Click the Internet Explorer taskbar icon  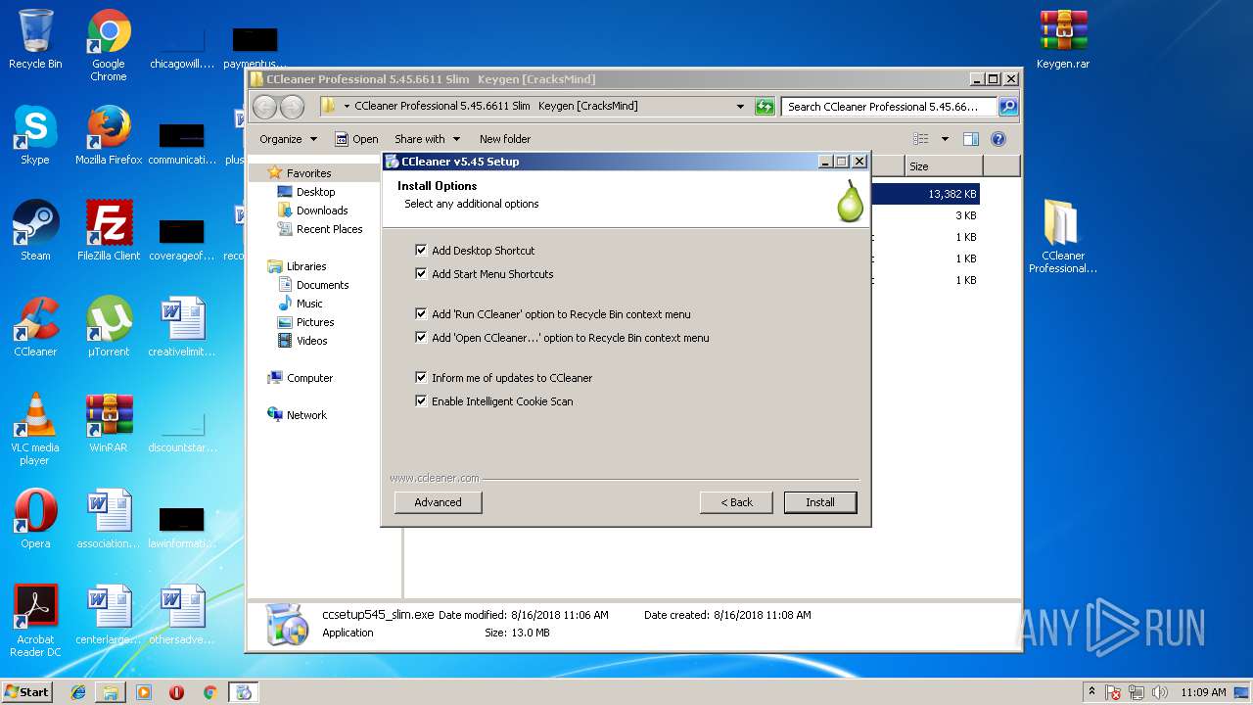coord(78,692)
